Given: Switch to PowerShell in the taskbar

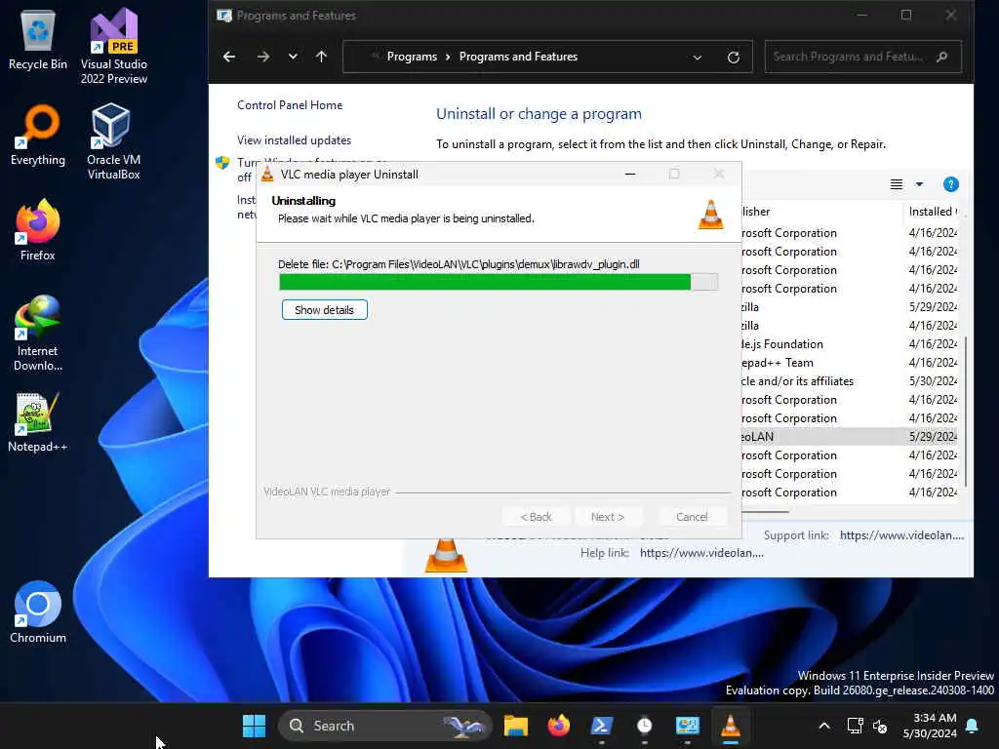Looking at the screenshot, I should pos(601,726).
